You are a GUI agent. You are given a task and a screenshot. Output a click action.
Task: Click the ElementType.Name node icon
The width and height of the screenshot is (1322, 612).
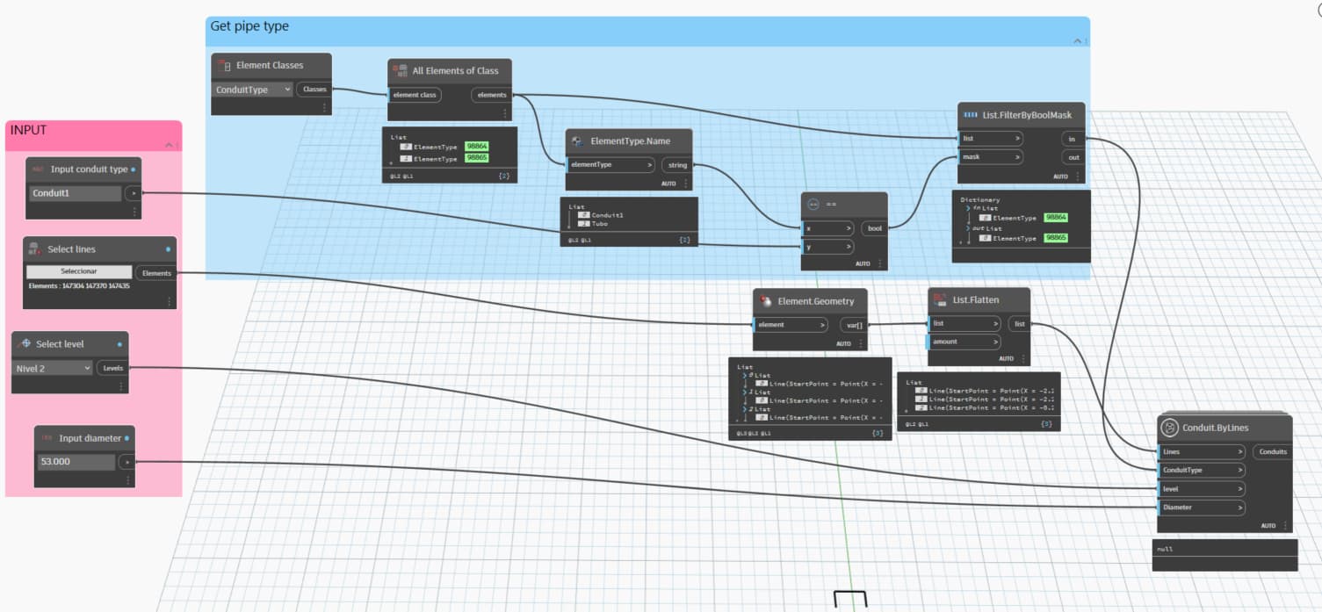(576, 140)
